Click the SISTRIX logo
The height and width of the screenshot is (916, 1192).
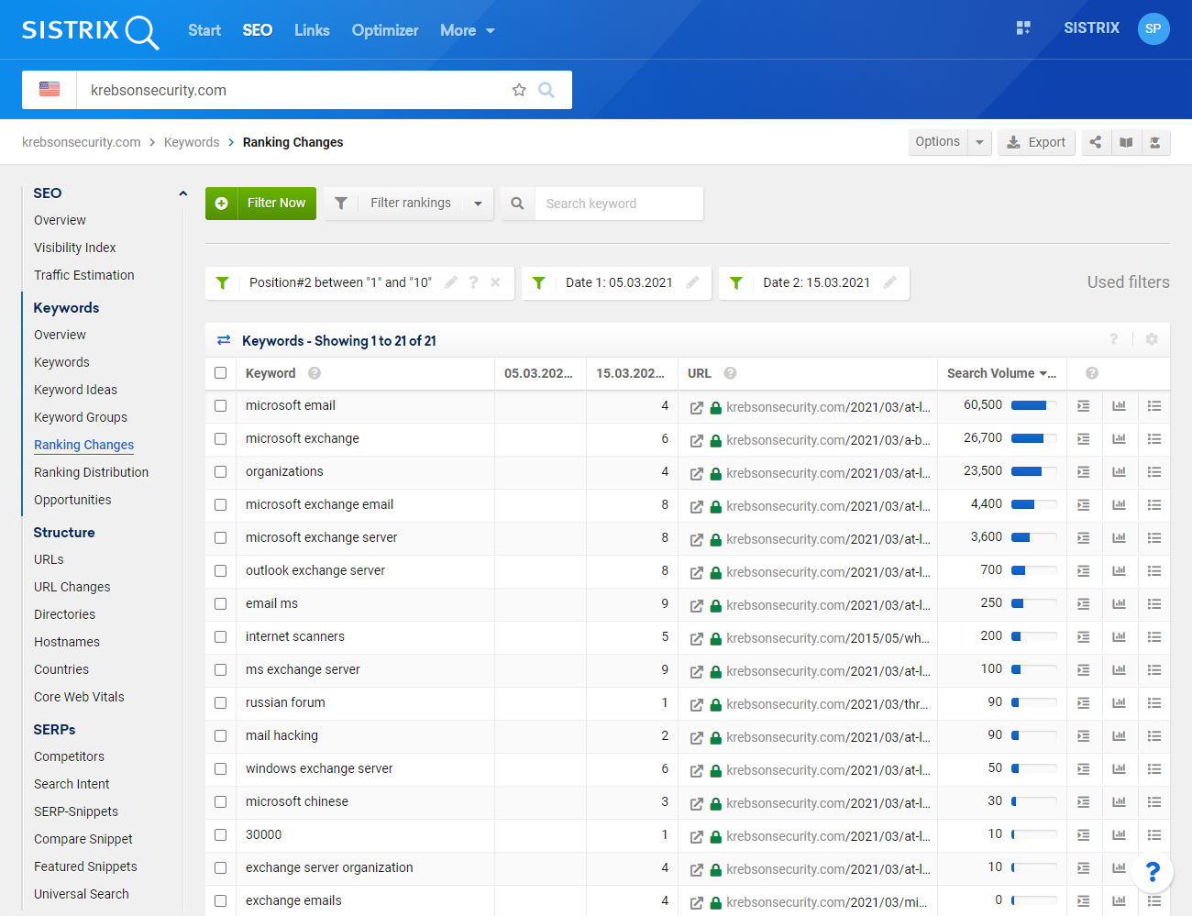click(x=90, y=30)
